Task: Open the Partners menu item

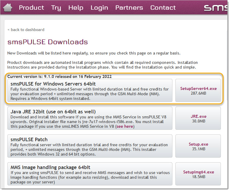Action: pos(129,8)
